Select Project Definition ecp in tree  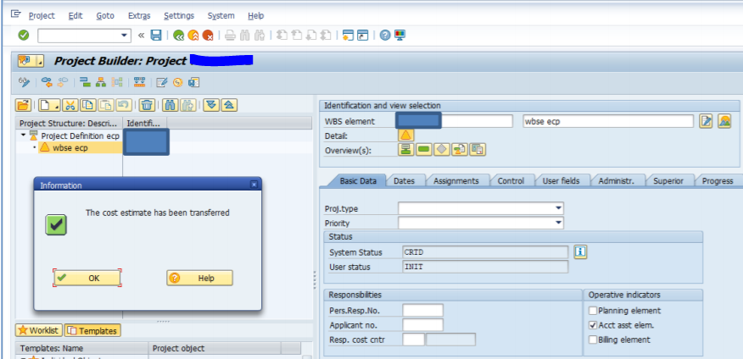click(80, 135)
